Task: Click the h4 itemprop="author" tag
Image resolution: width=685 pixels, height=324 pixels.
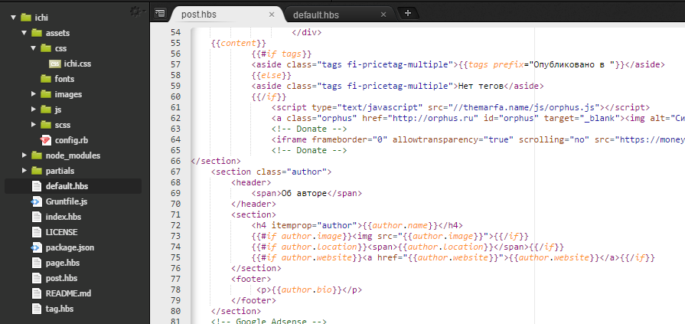Action: pyautogui.click(x=307, y=225)
